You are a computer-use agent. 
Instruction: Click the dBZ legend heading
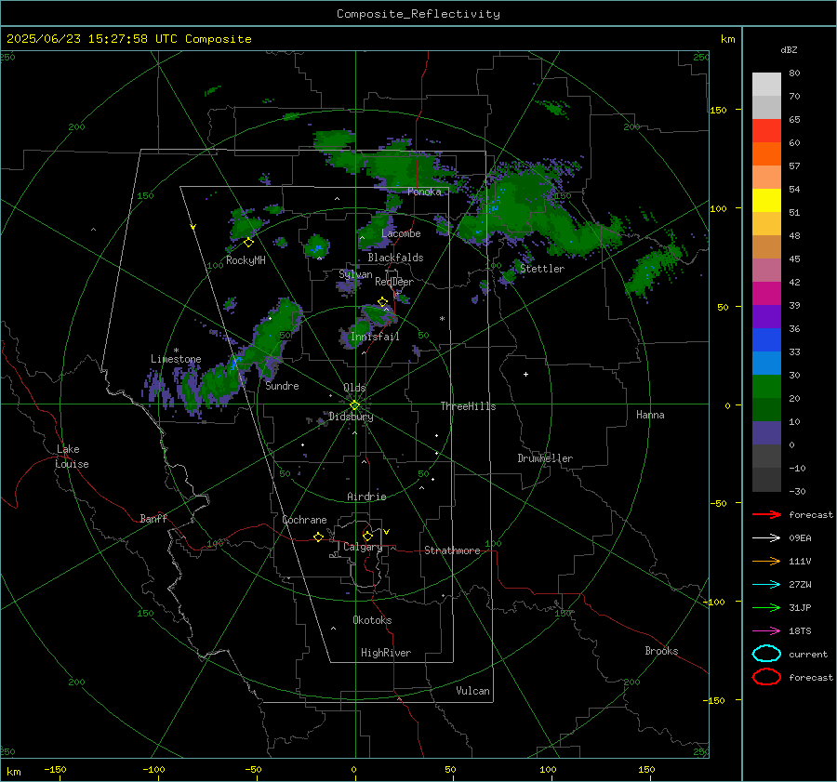click(789, 50)
